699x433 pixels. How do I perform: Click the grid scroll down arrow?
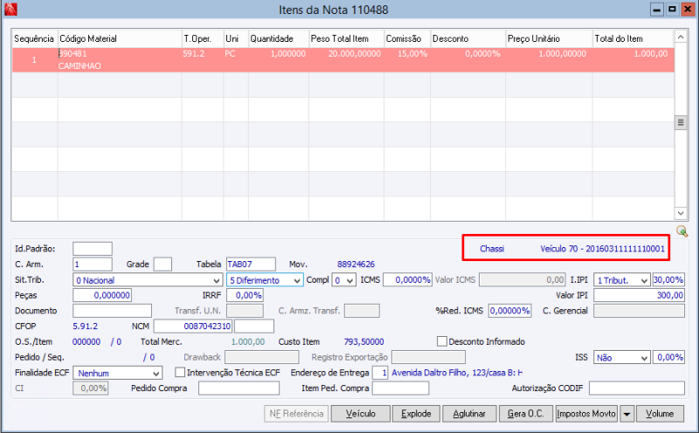681,213
